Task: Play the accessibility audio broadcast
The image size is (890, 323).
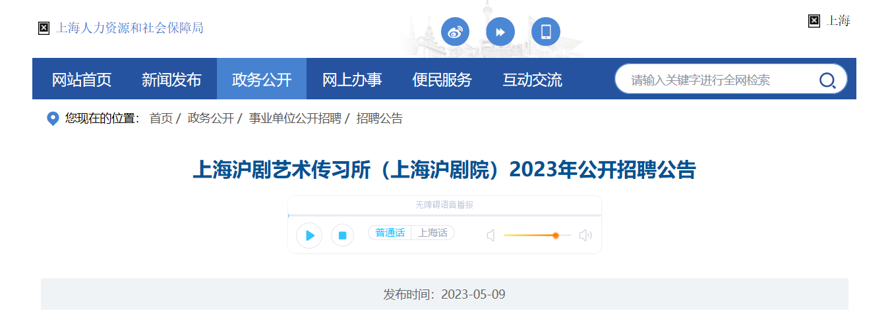Action: coord(309,236)
